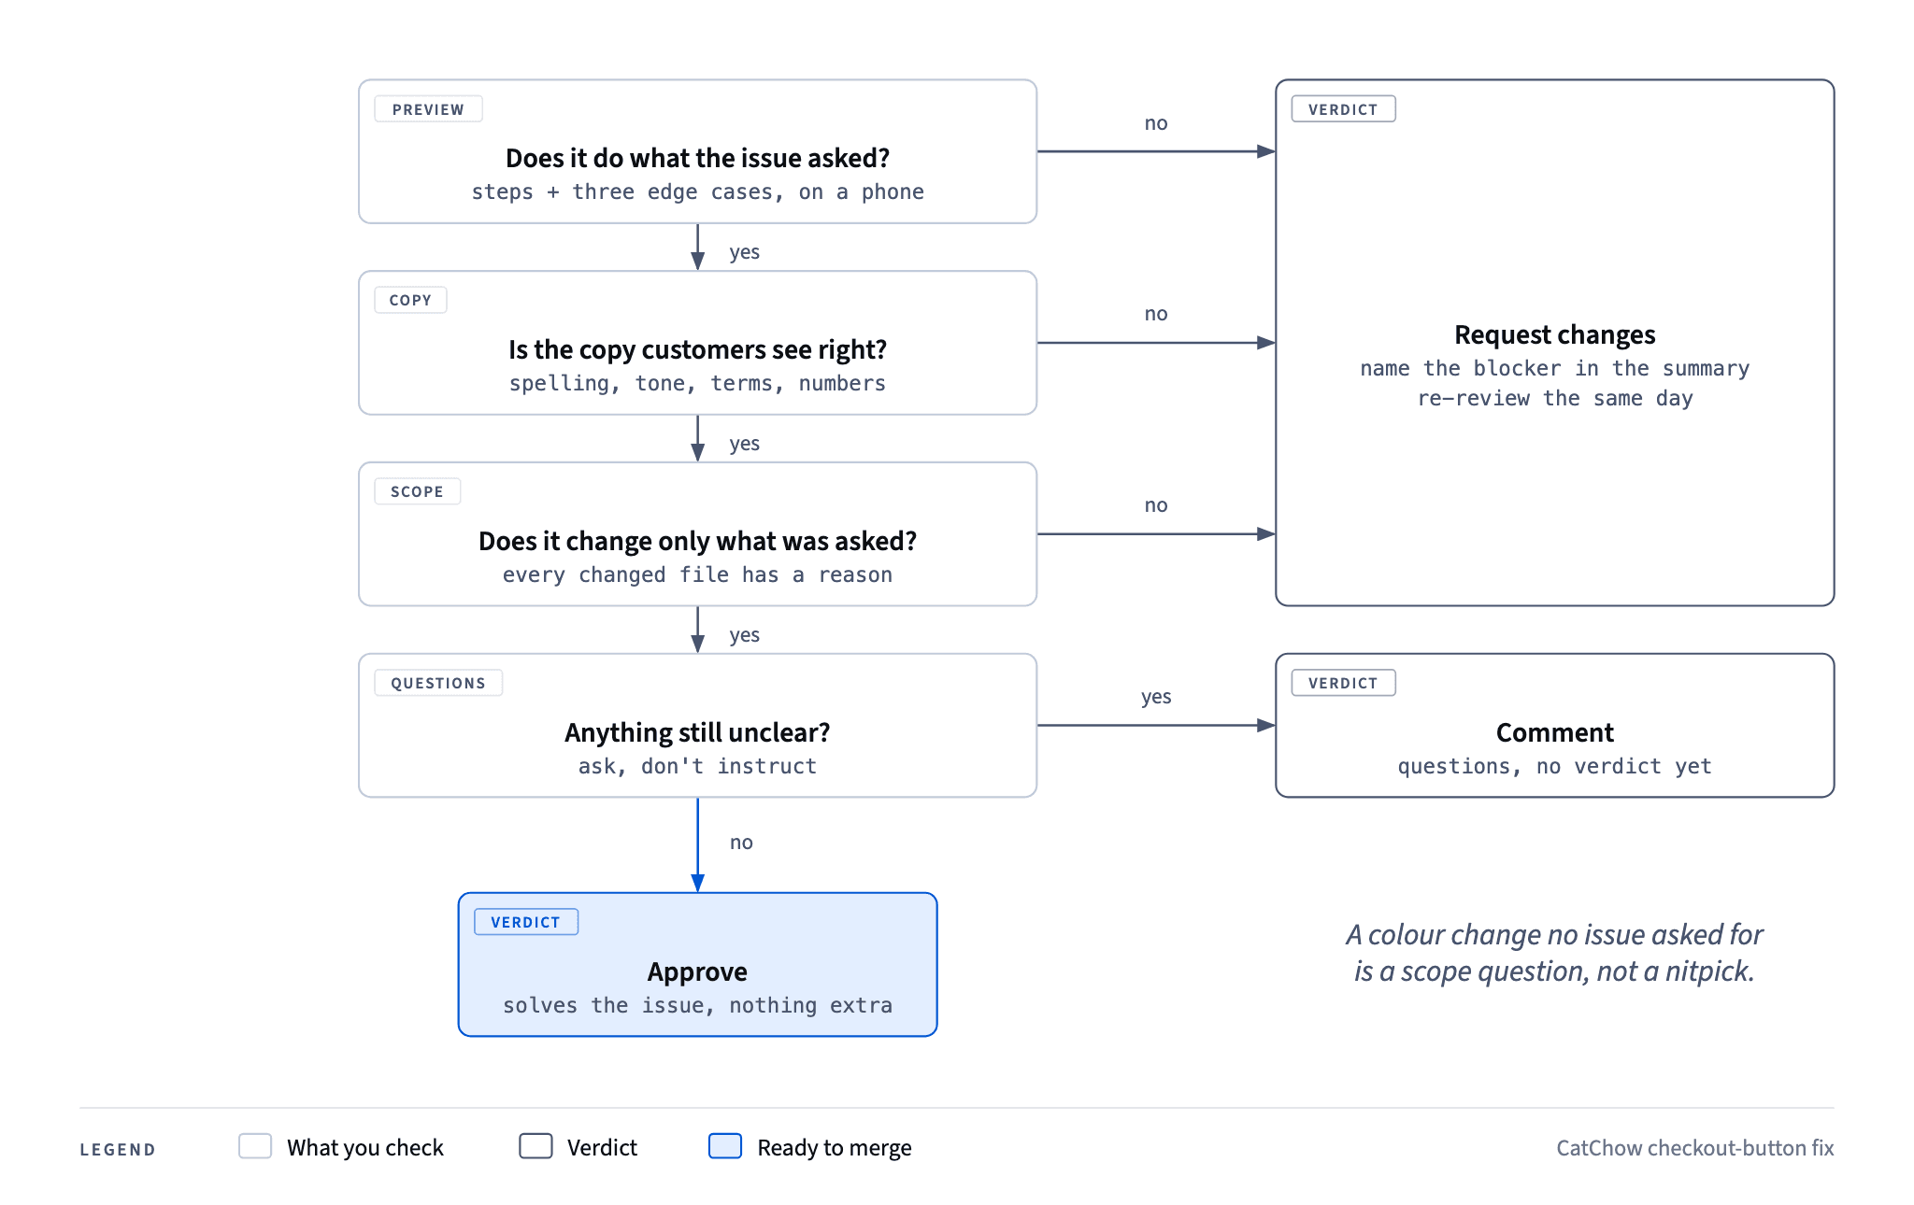Click 'solves the issue, nothing extra'

click(x=697, y=1006)
